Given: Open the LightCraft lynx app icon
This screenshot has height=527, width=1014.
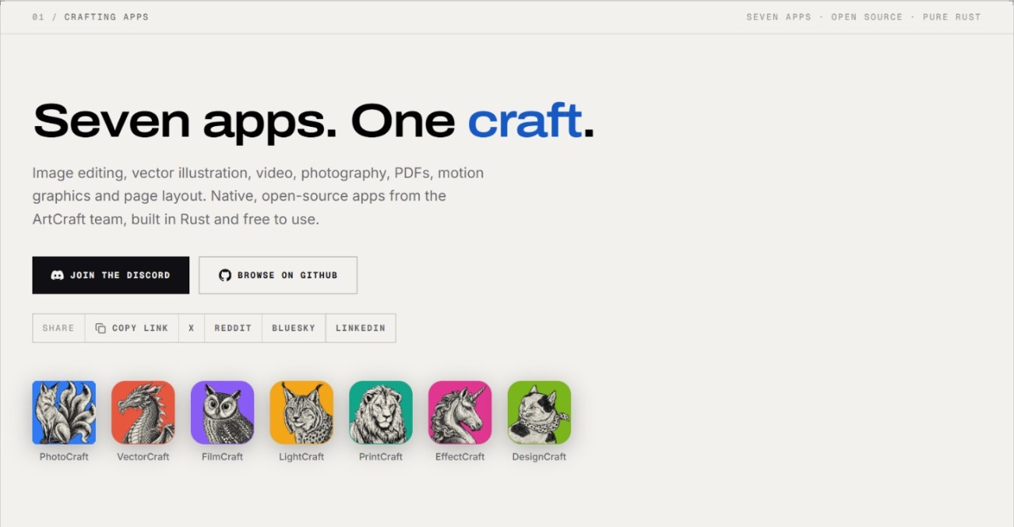Looking at the screenshot, I should pyautogui.click(x=302, y=413).
